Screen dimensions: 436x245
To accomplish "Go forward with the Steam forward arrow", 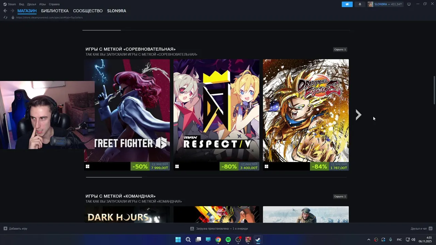I will click(x=12, y=11).
